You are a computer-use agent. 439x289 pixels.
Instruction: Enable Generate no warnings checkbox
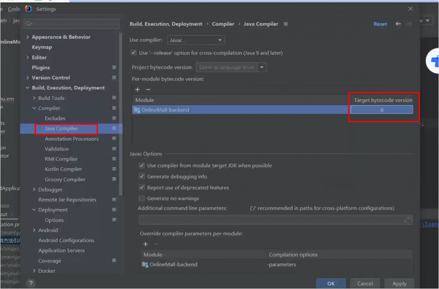pyautogui.click(x=142, y=199)
